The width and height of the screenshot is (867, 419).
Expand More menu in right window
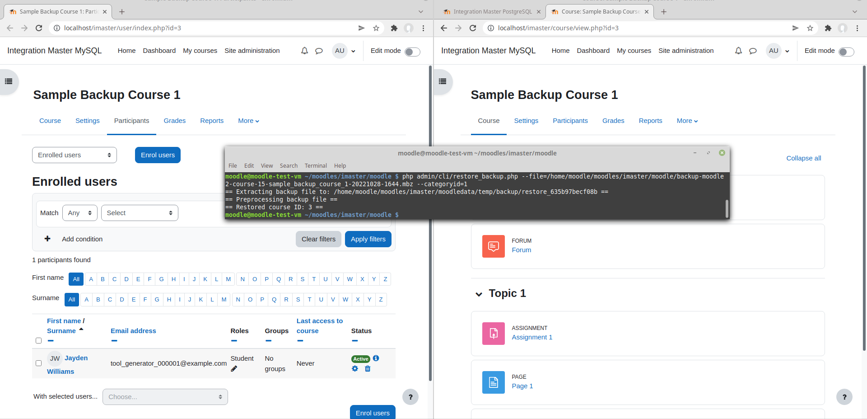pyautogui.click(x=687, y=121)
